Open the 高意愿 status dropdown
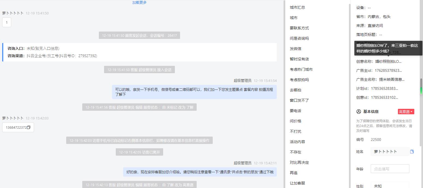 [406, 112]
